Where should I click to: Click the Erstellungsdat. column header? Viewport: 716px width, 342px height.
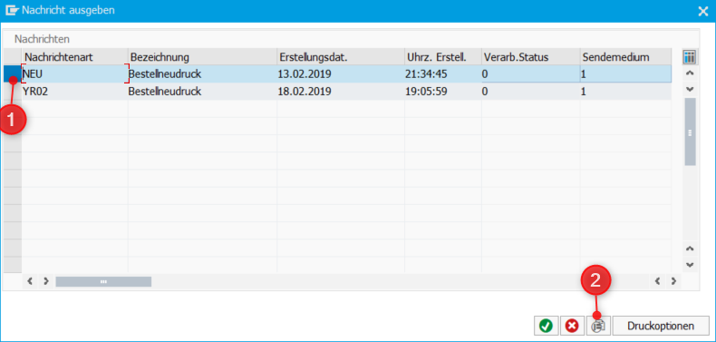(341, 57)
